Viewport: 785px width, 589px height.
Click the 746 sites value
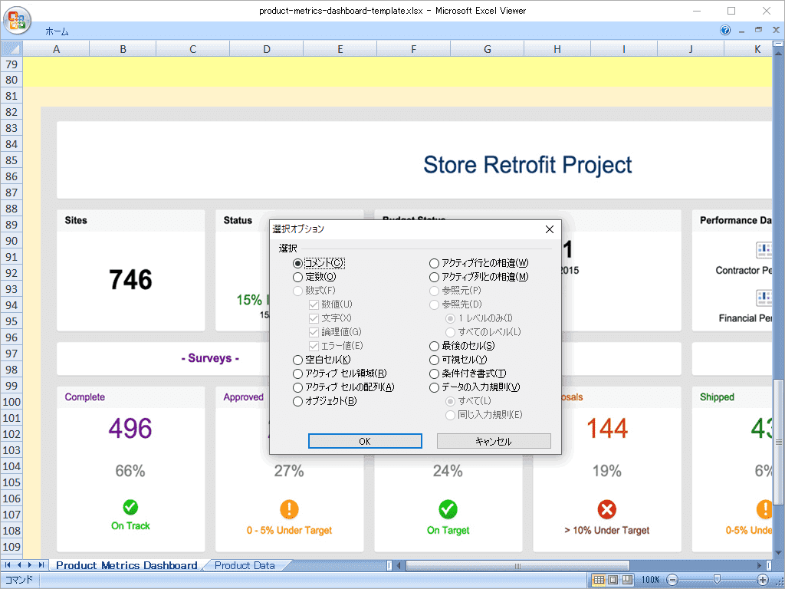pos(130,279)
